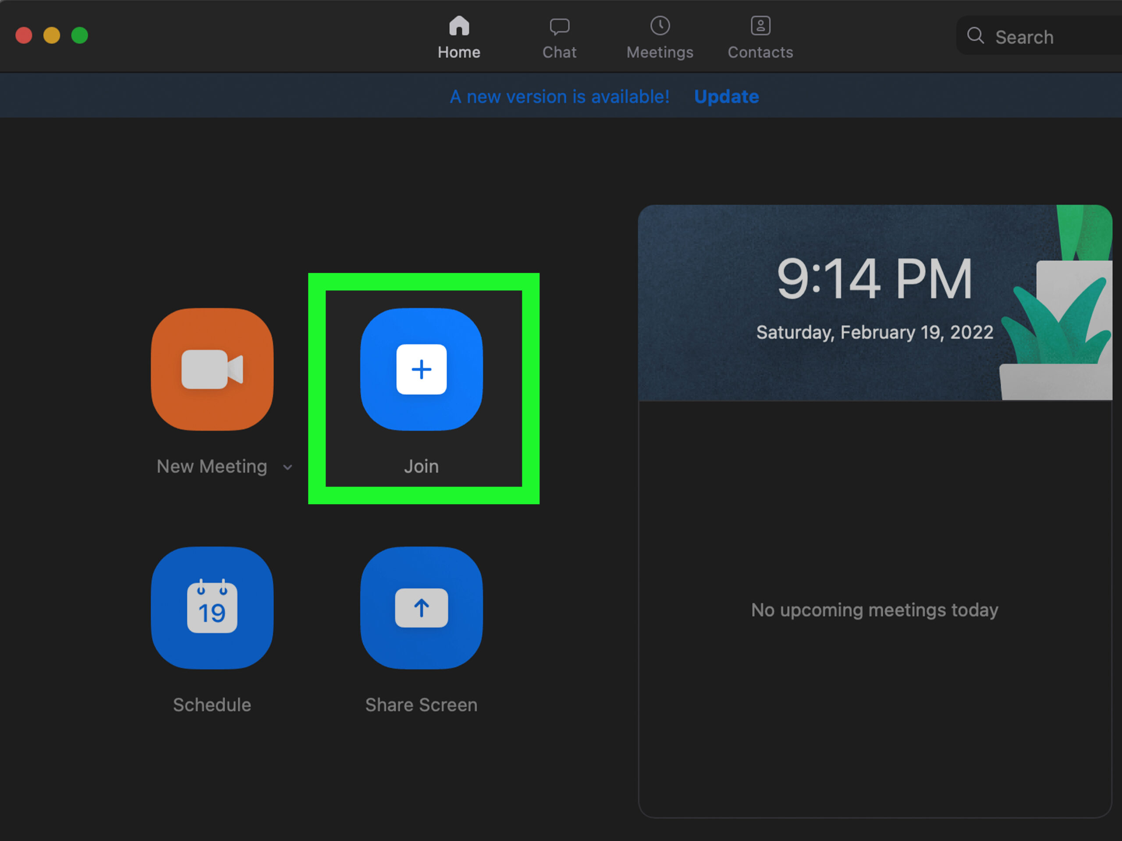The image size is (1122, 841).
Task: Open the Contacts tab
Action: [x=760, y=38]
